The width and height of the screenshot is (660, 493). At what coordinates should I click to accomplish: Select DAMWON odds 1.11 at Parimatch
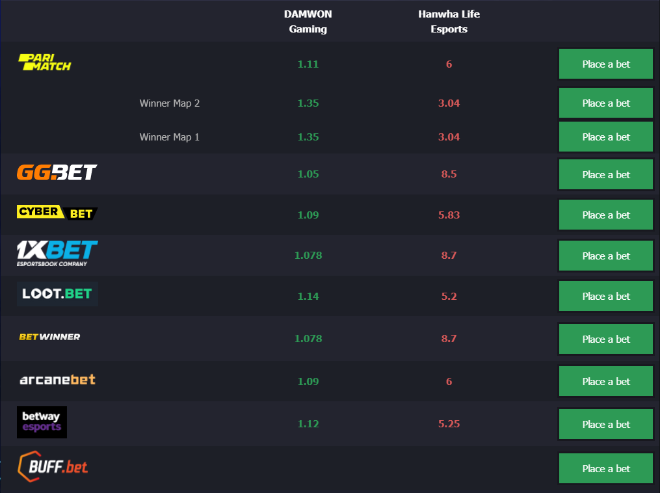[308, 64]
